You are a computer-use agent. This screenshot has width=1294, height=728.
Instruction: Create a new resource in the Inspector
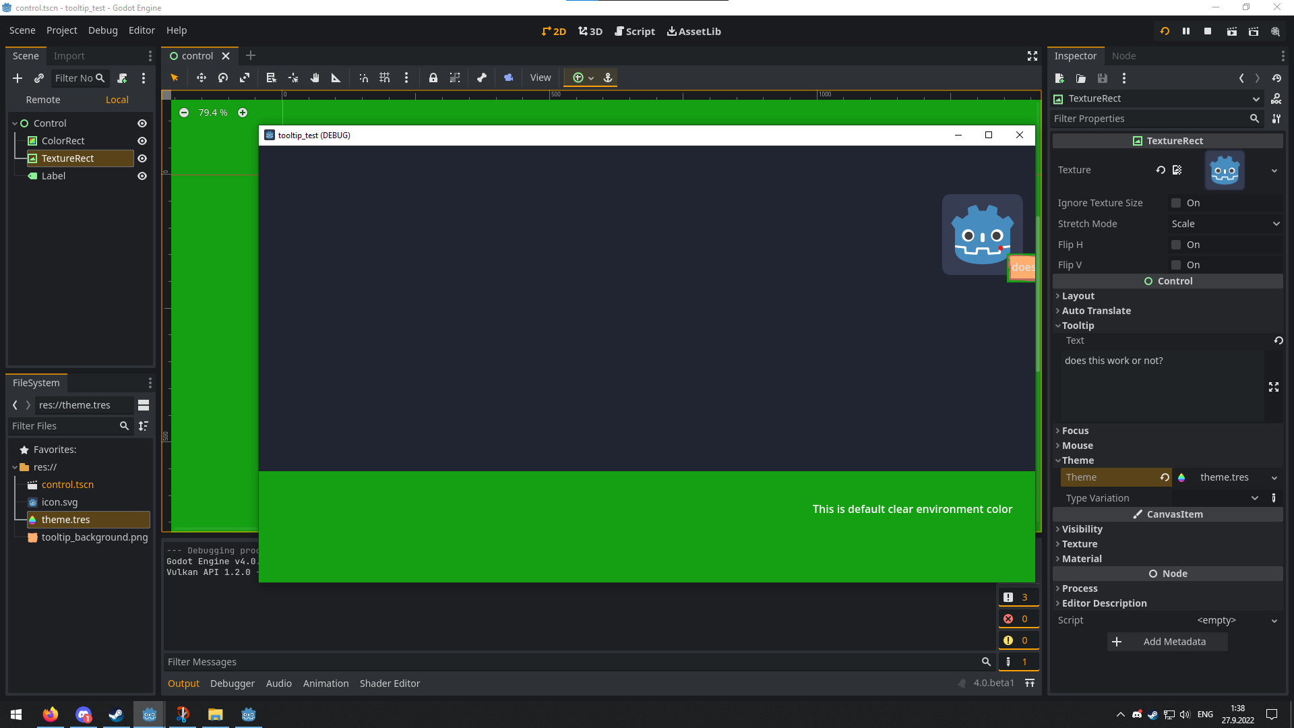[1059, 78]
